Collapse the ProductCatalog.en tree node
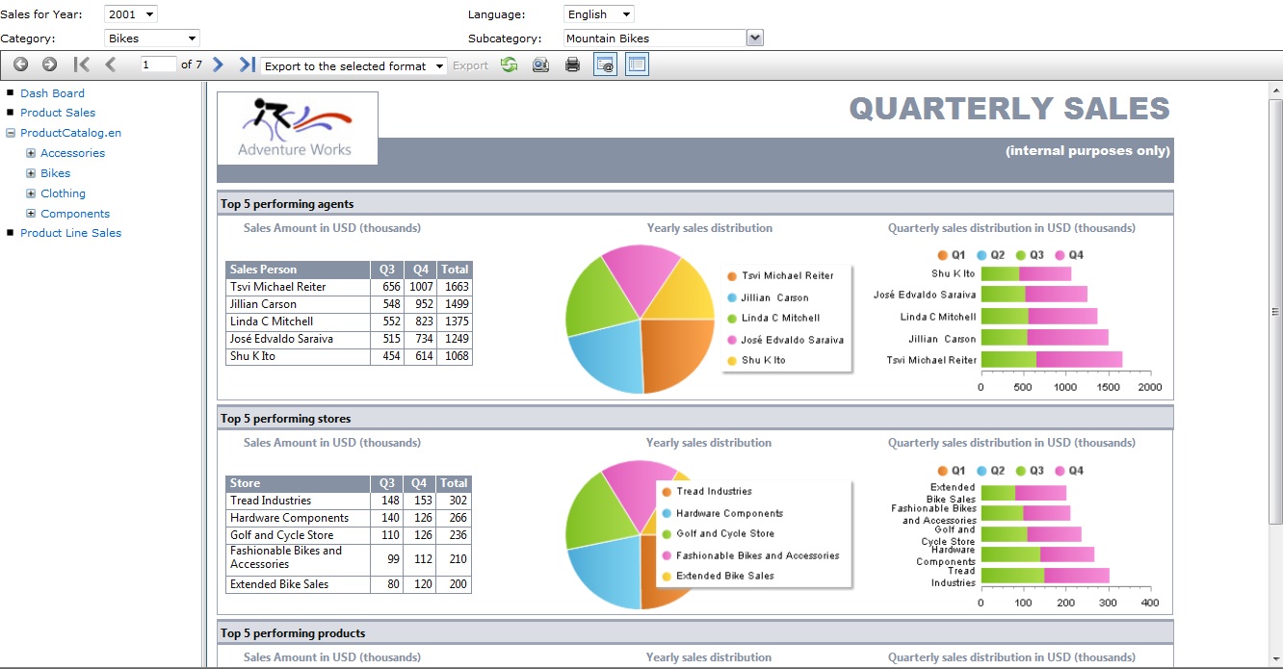The image size is (1283, 669). [11, 133]
